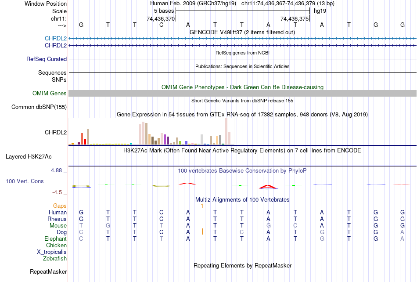This screenshot has height=282, width=417.
Task: Click the 74,436,370 coordinate marker
Action: coord(161,18)
